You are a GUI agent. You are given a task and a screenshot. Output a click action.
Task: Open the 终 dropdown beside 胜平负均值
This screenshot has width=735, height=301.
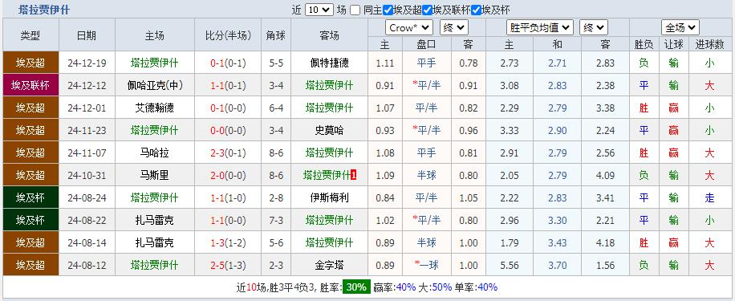tap(594, 27)
